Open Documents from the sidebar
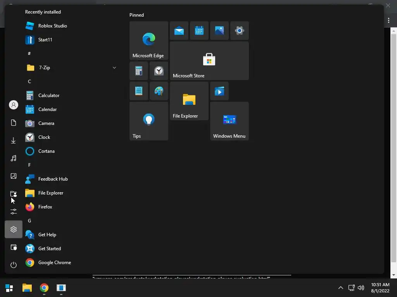The width and height of the screenshot is (397, 297). click(14, 123)
